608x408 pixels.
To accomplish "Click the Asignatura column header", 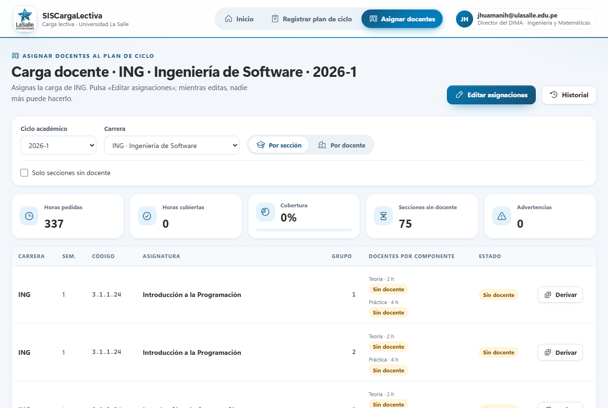I will tap(161, 256).
